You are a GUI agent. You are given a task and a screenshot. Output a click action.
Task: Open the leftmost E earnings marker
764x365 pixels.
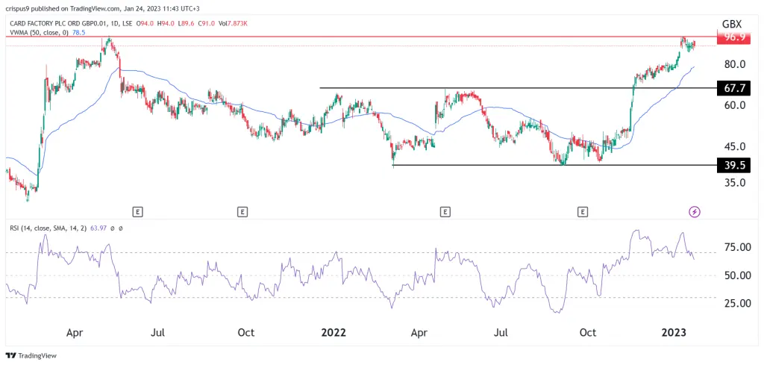[138, 211]
